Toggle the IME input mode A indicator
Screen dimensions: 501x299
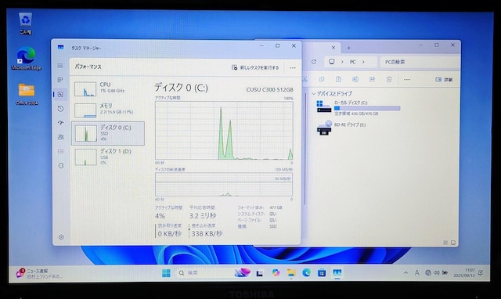(x=417, y=273)
